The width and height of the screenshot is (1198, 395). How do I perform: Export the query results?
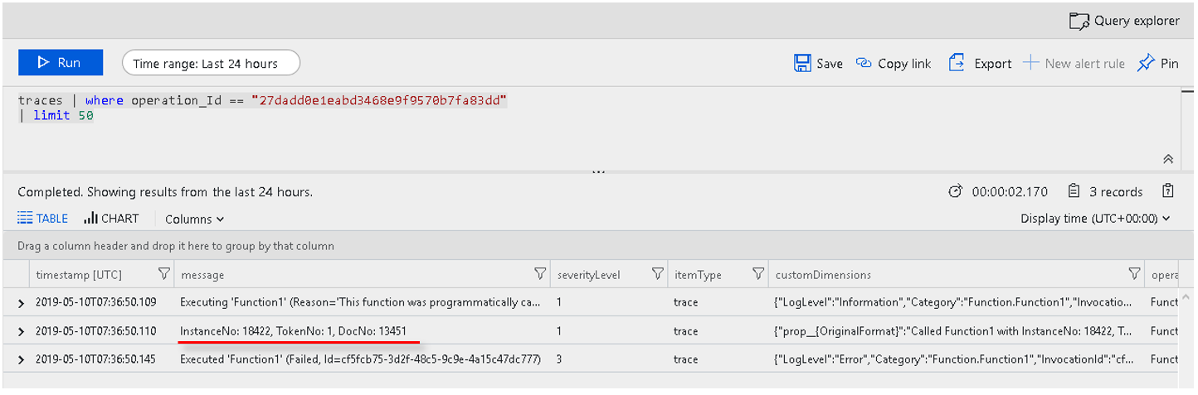(981, 64)
